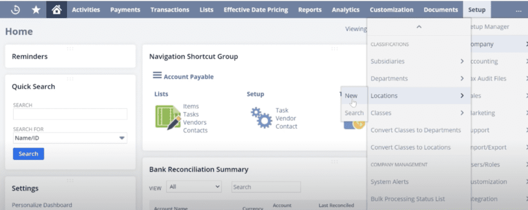The image size is (528, 210).
Task: Click the ellipsis overflow menu icon
Action: click(518, 10)
